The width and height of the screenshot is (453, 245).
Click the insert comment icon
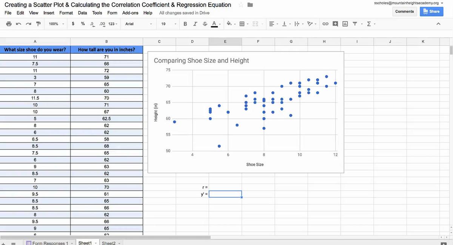point(335,24)
